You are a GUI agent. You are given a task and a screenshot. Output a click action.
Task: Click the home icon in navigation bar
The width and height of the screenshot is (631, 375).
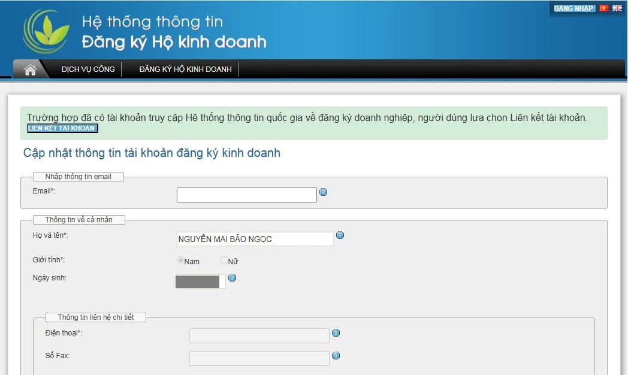point(30,69)
